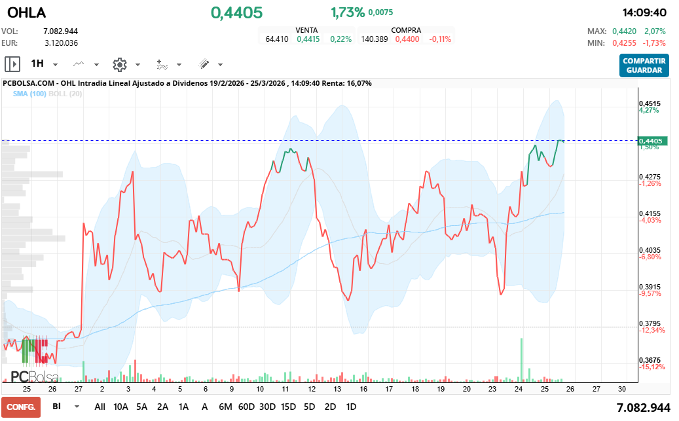The width and height of the screenshot is (679, 421).
Task: Select the All time range
Action: (x=100, y=407)
